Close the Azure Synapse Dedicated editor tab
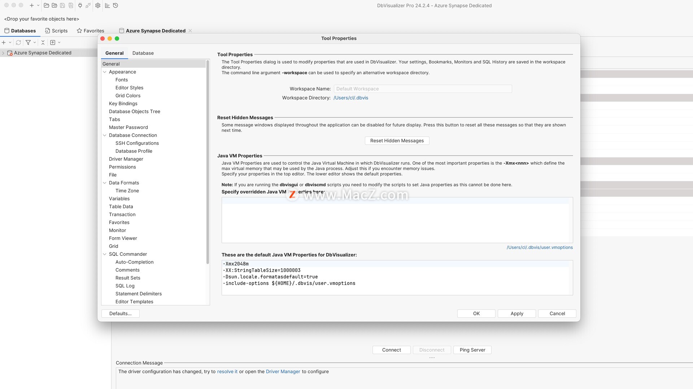The height and width of the screenshot is (389, 693). (x=190, y=31)
